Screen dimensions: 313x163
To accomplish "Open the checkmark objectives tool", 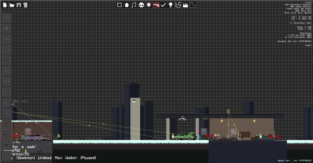I will [x=163, y=5].
